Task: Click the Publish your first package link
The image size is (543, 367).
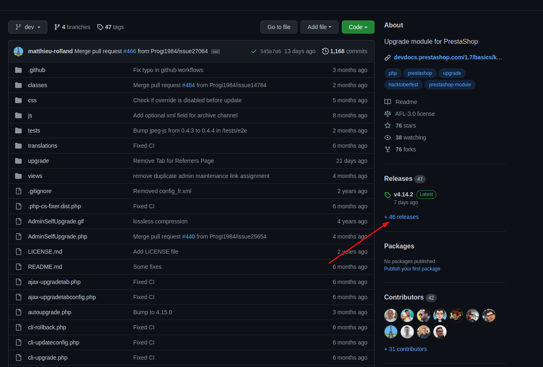Action: [x=412, y=269]
